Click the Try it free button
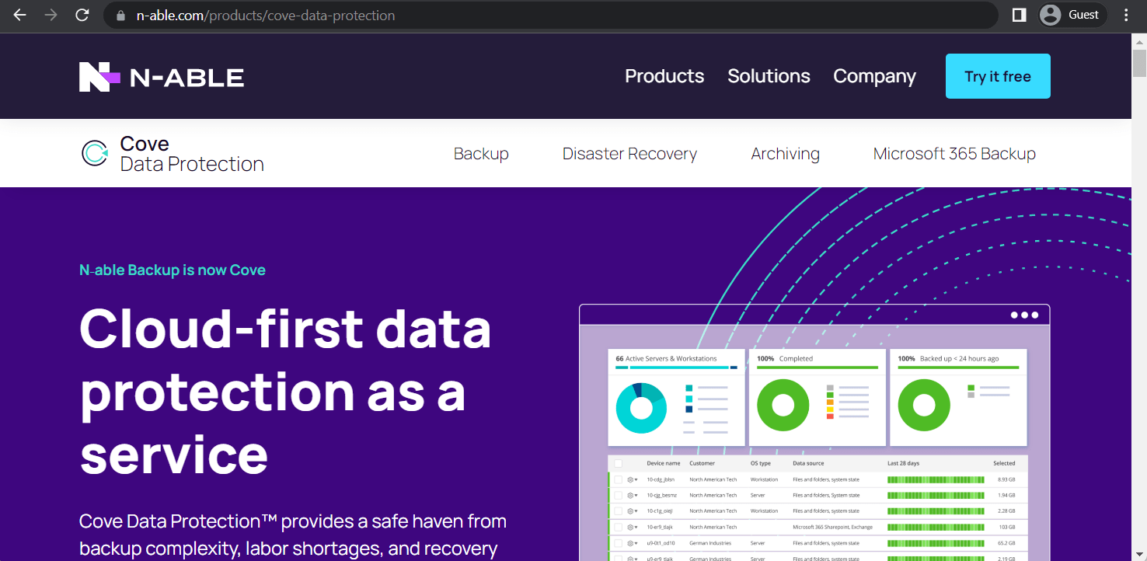The height and width of the screenshot is (561, 1147). pos(998,75)
